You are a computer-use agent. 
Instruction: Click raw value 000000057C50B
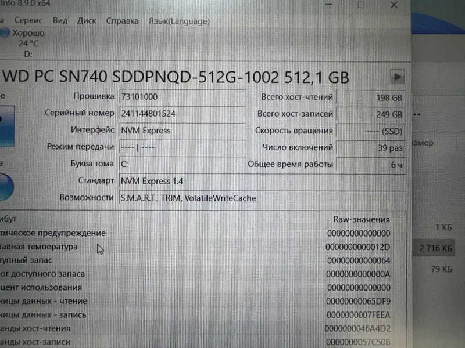358,342
